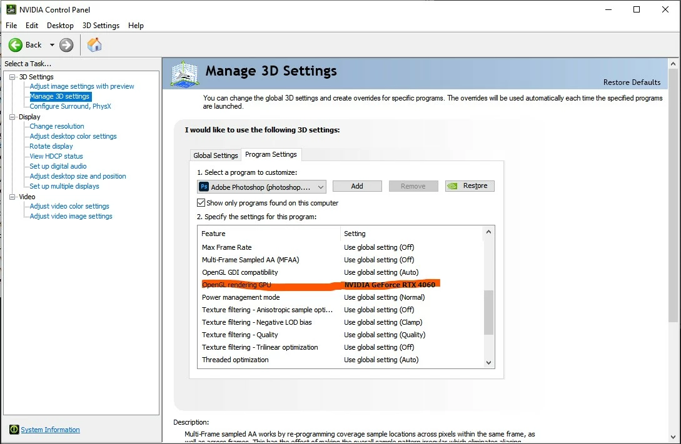Click the Remove button
The image size is (681, 444).
coord(413,186)
